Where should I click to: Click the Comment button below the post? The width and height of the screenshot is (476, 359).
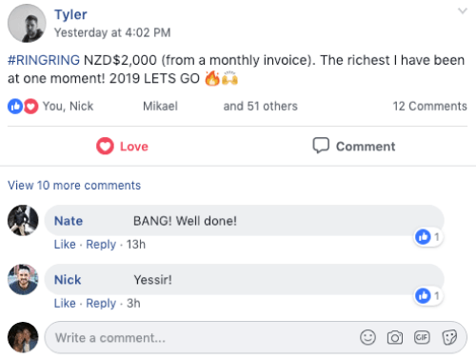354,146
